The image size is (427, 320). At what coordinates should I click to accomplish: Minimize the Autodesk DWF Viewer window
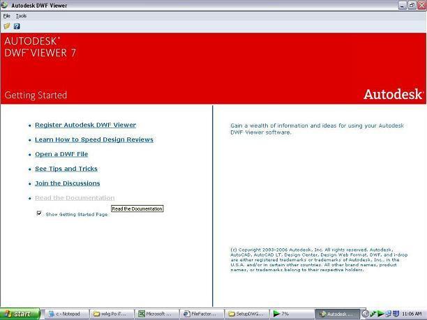click(402, 5)
